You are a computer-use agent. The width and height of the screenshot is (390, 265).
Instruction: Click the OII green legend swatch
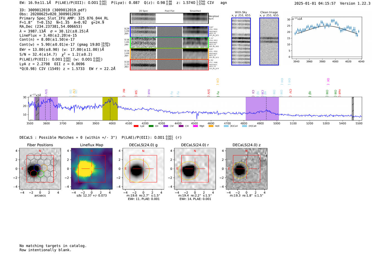click(151, 126)
